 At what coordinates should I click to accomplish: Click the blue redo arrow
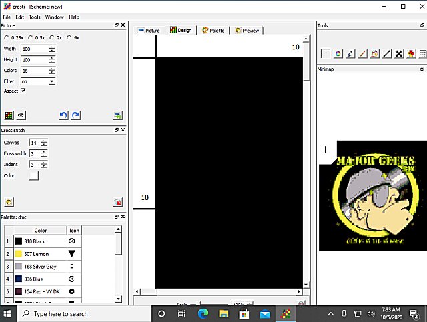click(x=75, y=115)
